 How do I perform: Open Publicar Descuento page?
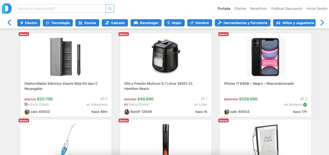tap(287, 9)
